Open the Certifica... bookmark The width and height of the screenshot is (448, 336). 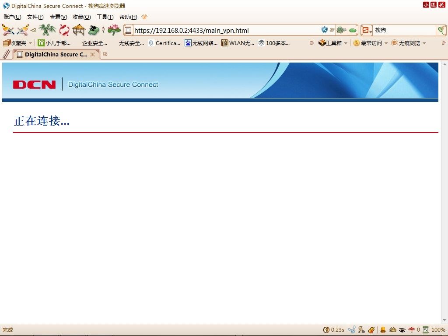[x=164, y=43]
